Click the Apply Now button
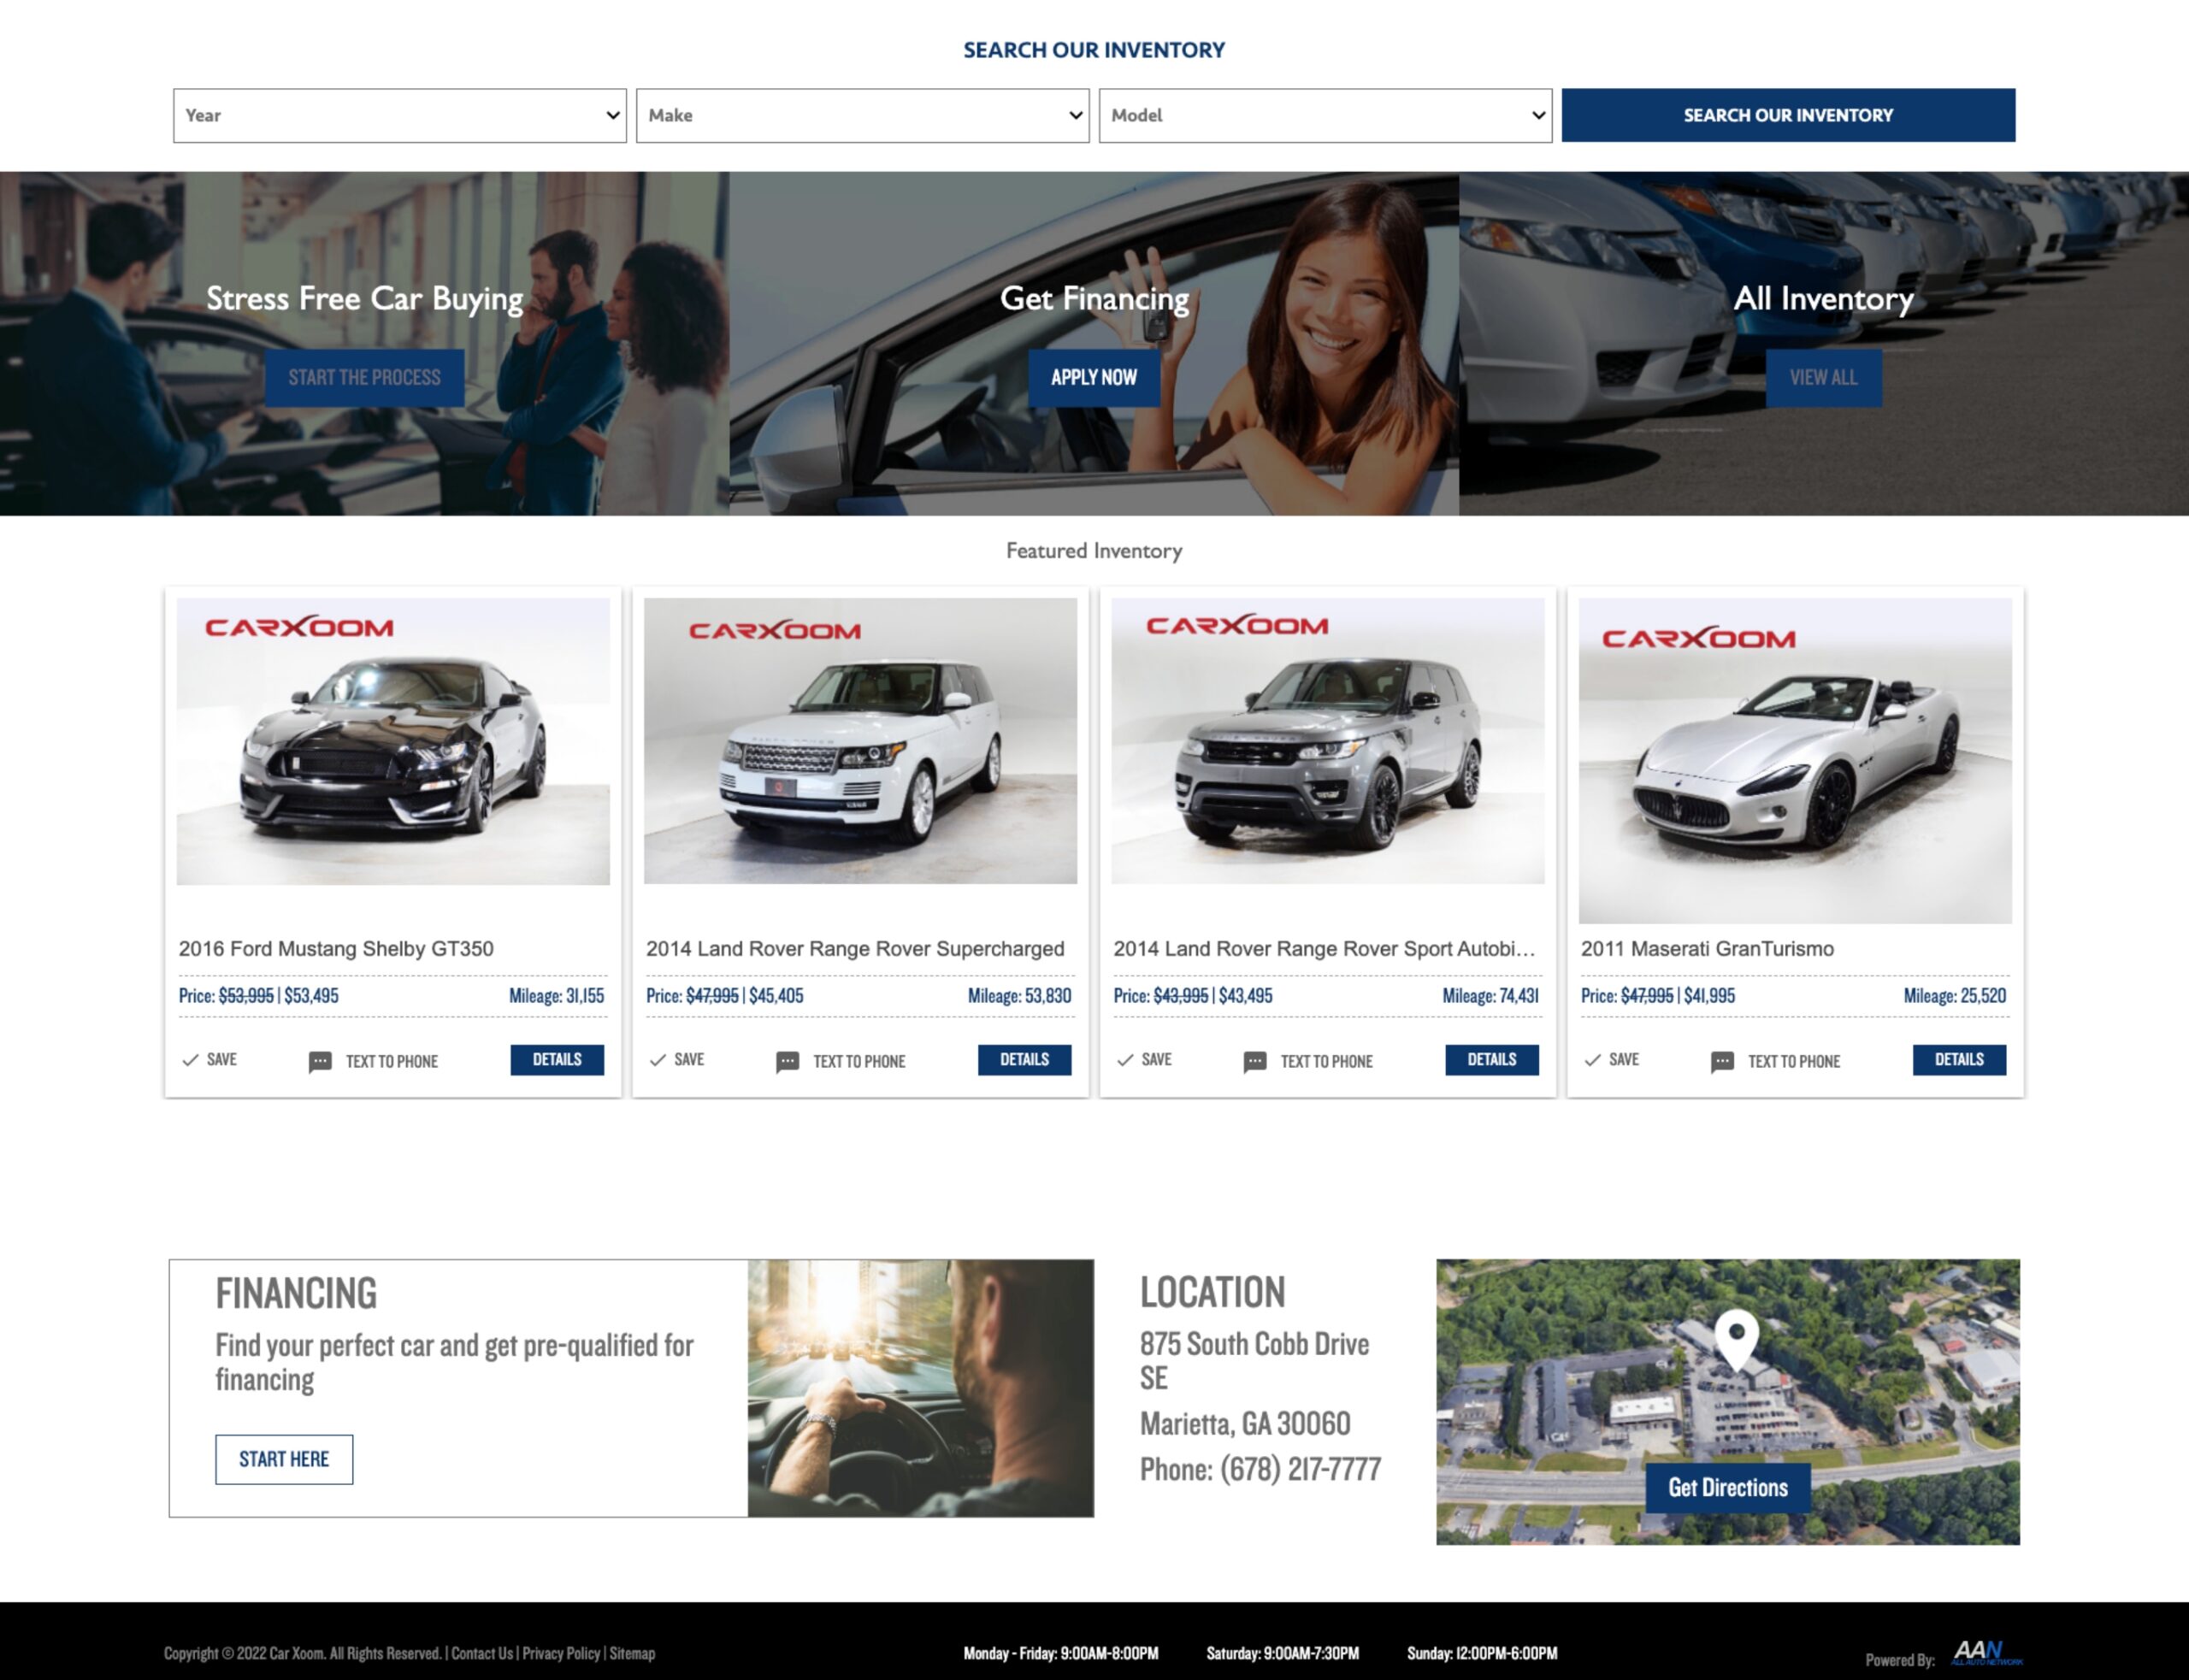The width and height of the screenshot is (2189, 1680). coord(1094,377)
